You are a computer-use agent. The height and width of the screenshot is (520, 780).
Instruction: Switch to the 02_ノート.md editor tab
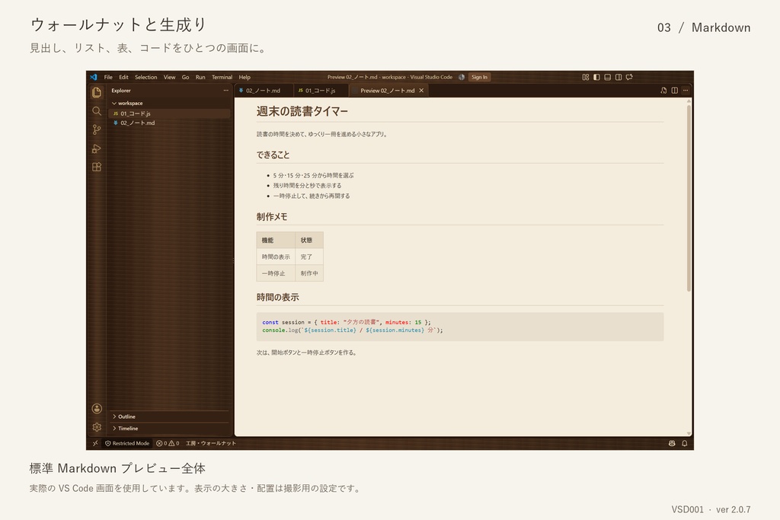264,91
